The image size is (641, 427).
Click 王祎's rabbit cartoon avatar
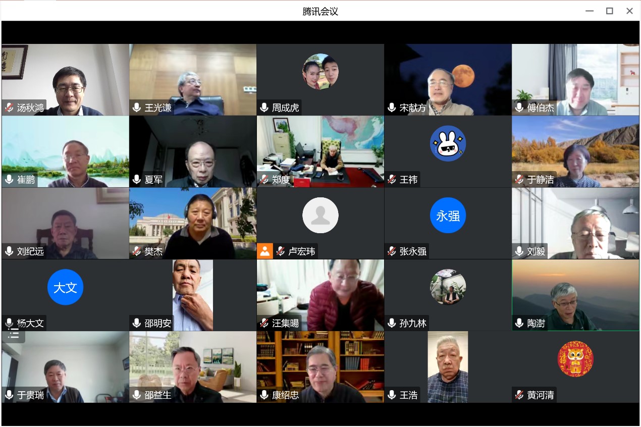[x=448, y=143]
